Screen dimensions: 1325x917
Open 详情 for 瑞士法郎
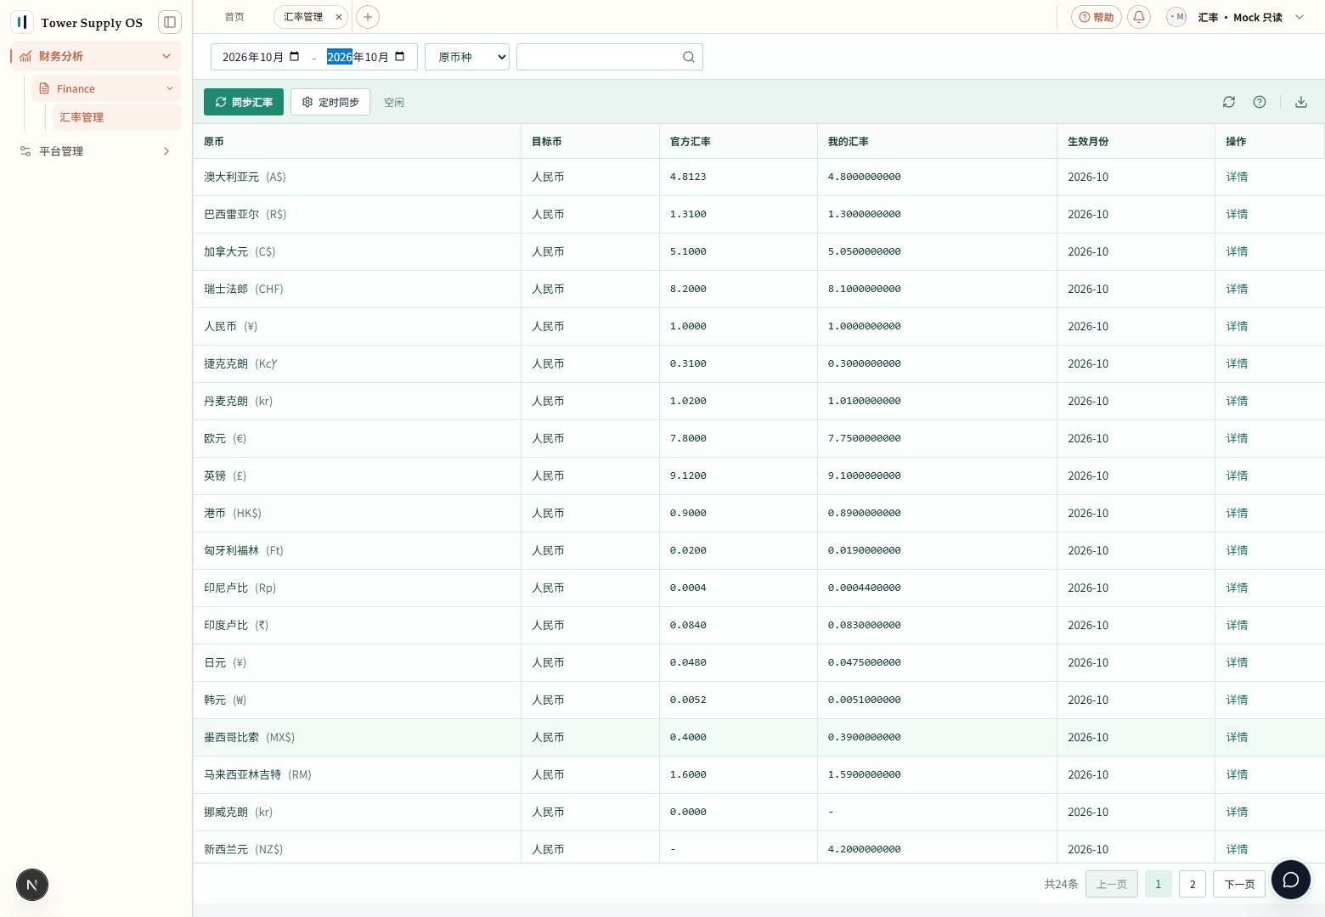[1237, 289]
